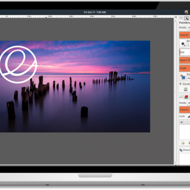Viewport: 190px width, 190px height.
Task: Click the brush name field beside preview
Action: (x=189, y=45)
